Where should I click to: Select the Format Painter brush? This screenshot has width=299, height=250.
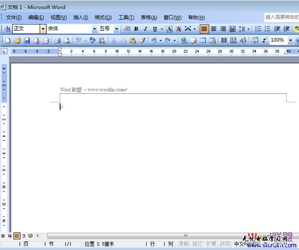pyautogui.click(x=142, y=40)
